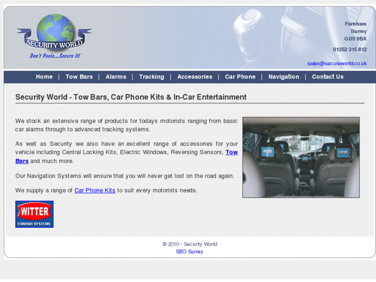Click the page heading Security World - Tow Bars
Viewport: 376px width, 282px height.
131,97
